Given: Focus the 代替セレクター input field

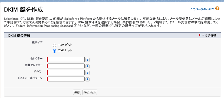Looking at the screenshot, I should pyautogui.click(x=66, y=66).
